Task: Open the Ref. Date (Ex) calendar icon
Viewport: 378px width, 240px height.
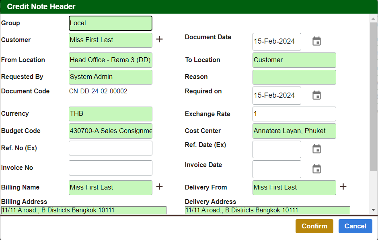Action: 316,149
